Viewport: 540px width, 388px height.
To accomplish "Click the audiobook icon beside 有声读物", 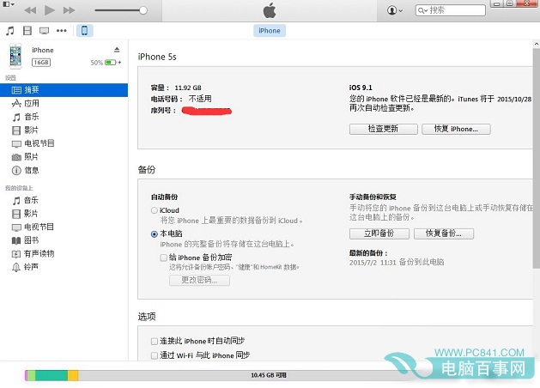I will click(x=16, y=254).
